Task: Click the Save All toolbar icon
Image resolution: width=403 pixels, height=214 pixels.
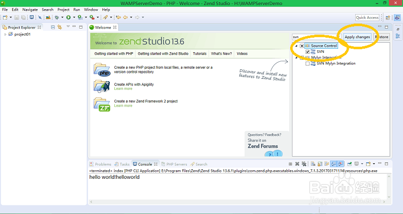Action: click(23, 18)
